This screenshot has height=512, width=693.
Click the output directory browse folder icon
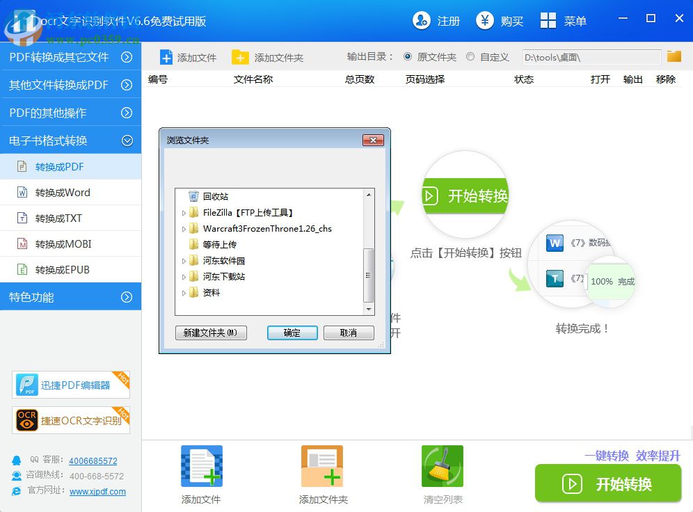[674, 56]
